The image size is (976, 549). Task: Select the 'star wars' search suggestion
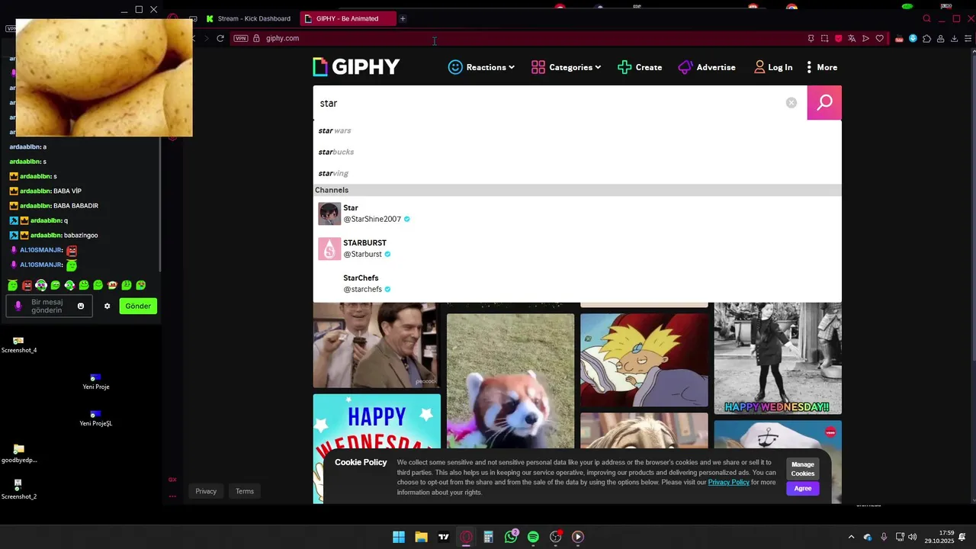click(x=335, y=130)
